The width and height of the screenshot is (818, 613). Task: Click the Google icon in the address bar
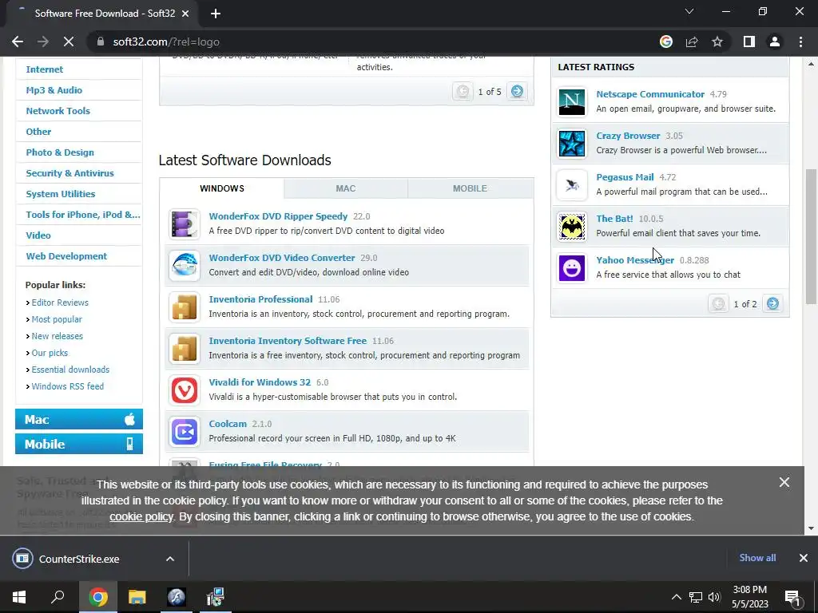pyautogui.click(x=666, y=42)
